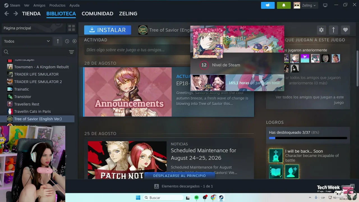Go forward with the right arrow

[x=16, y=13]
